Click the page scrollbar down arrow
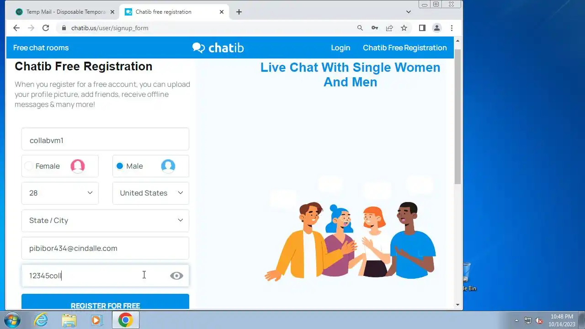 (457, 305)
